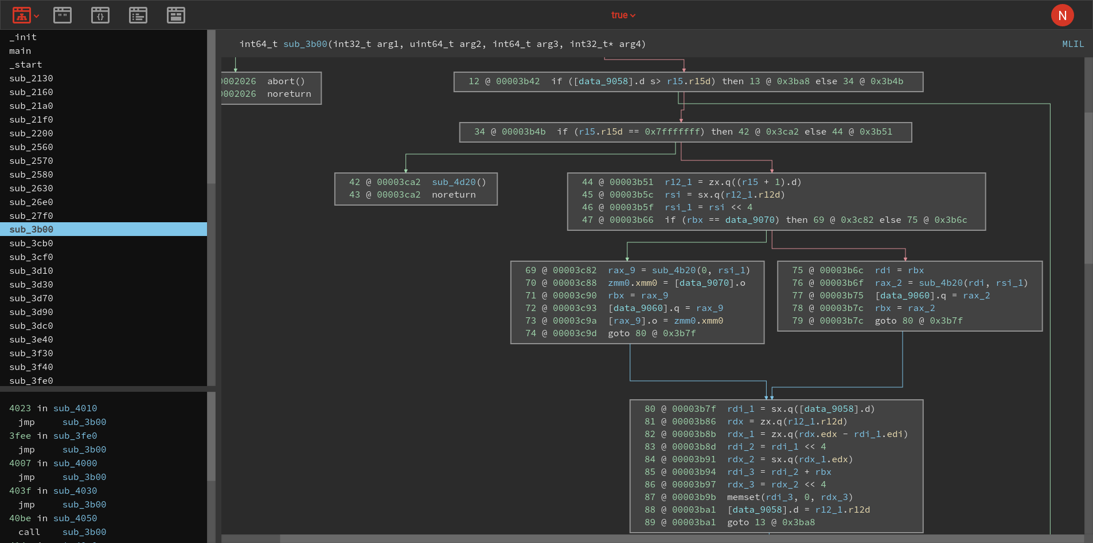The width and height of the screenshot is (1093, 543).
Task: Select sub_3d70 in the function list
Action: pos(103,298)
